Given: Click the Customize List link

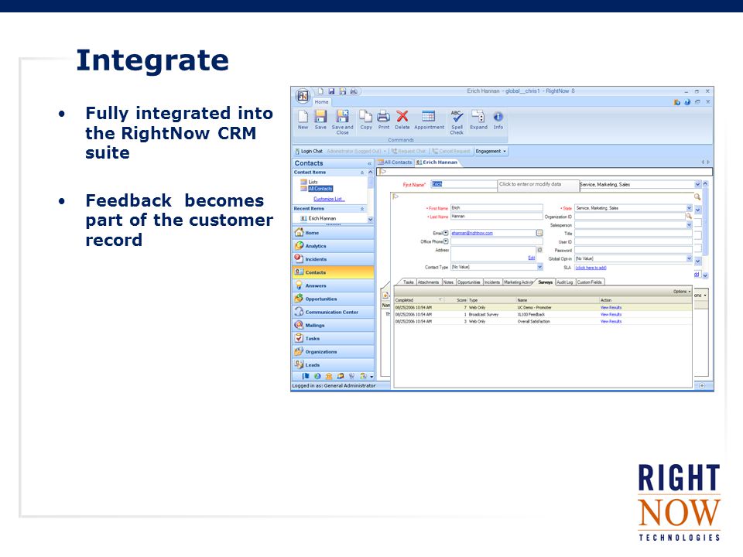Looking at the screenshot, I should pos(330,199).
